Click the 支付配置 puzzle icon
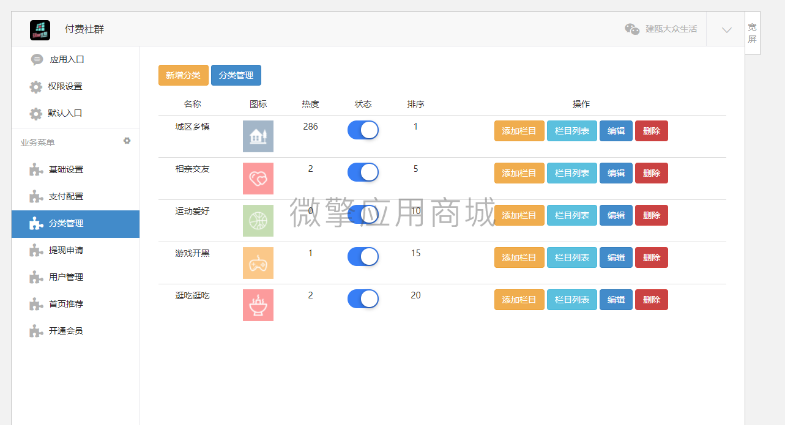 tap(36, 196)
